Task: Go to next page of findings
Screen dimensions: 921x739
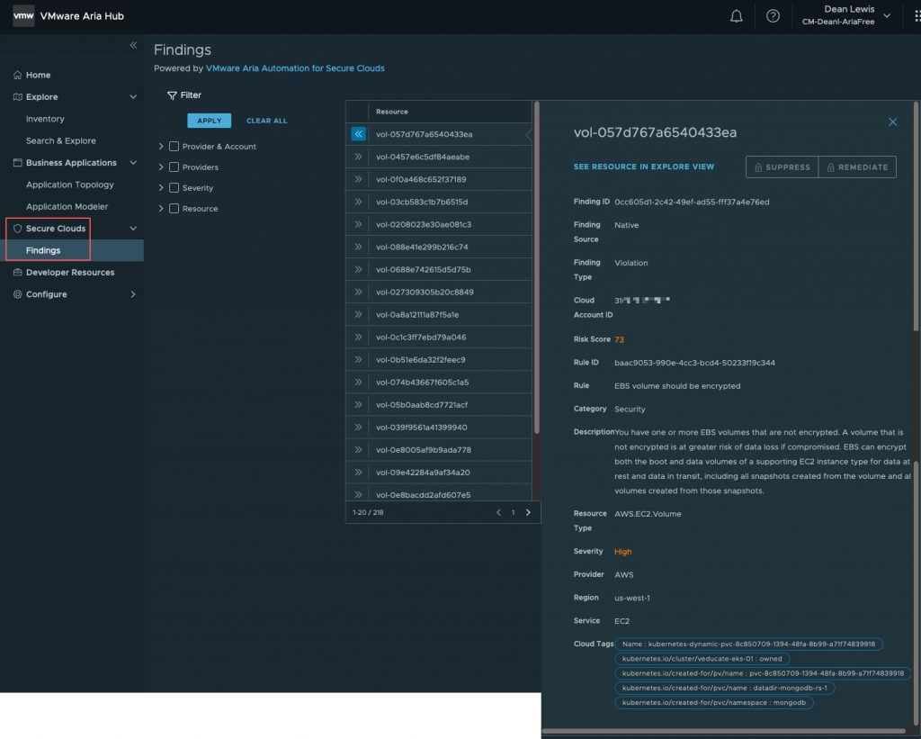Action: (528, 512)
